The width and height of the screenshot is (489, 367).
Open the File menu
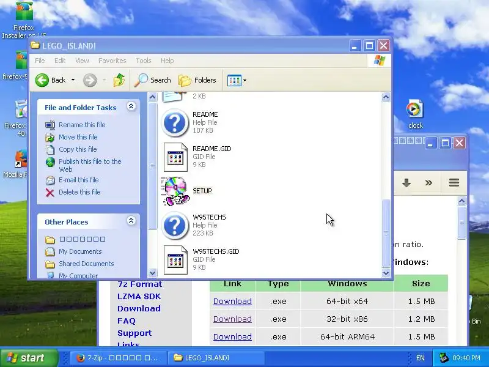coord(40,61)
